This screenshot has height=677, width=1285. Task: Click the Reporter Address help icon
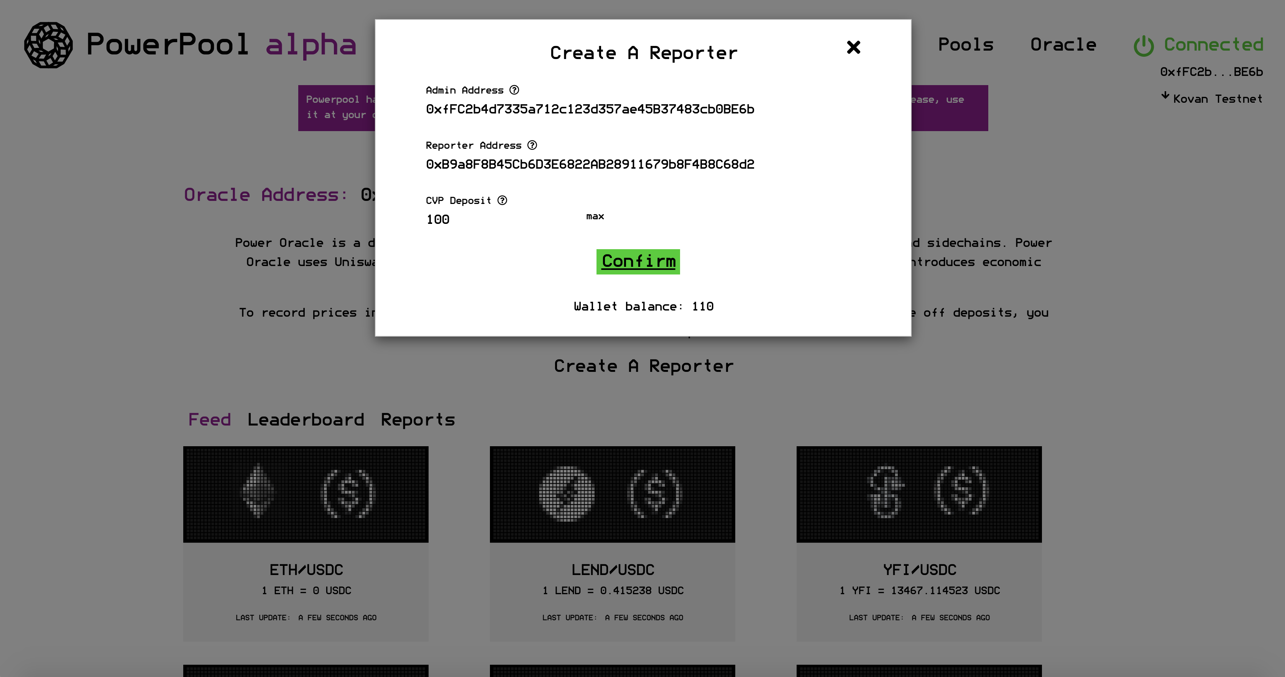coord(532,145)
